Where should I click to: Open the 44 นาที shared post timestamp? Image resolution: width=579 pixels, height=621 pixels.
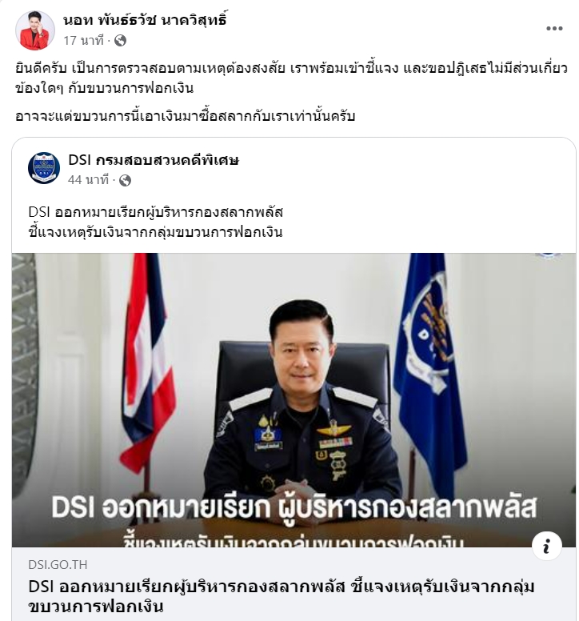(x=88, y=180)
